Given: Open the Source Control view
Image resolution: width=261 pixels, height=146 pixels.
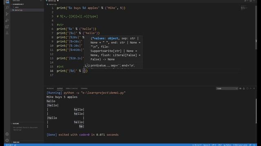Looking at the screenshot, I should [x=7, y=14].
